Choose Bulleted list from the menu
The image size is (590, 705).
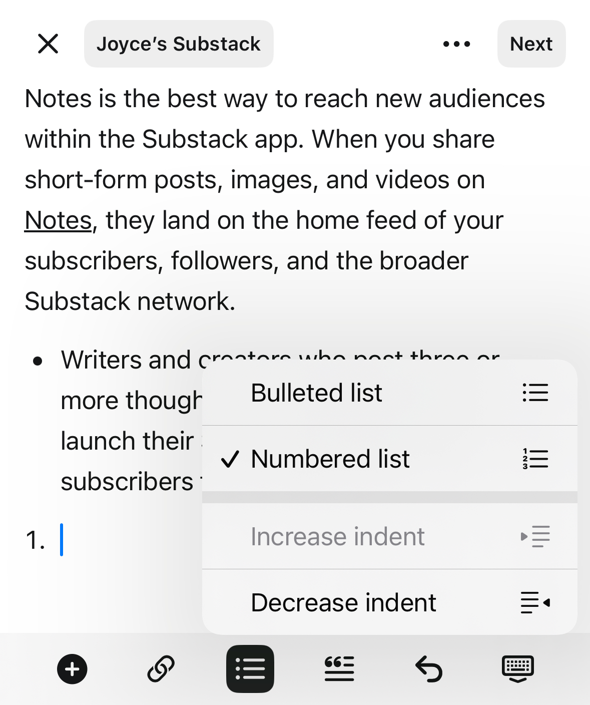point(389,393)
